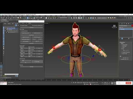Toggle the first checkbox at the rig dialog top
The image size is (133, 99).
click(21, 26)
